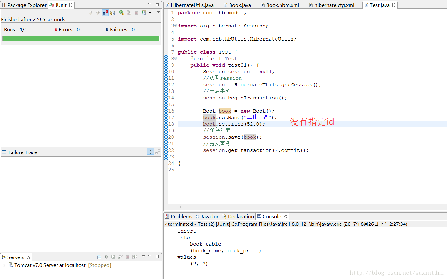The image size is (447, 279).
Task: Minimize the Servers view
Action: tap(150, 256)
